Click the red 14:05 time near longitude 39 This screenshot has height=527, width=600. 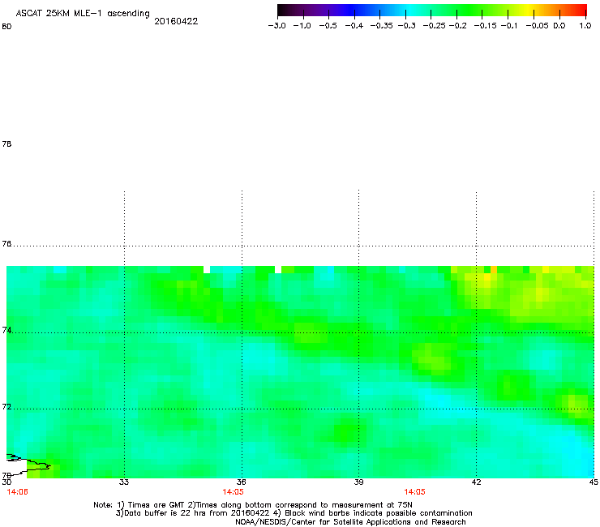(415, 492)
